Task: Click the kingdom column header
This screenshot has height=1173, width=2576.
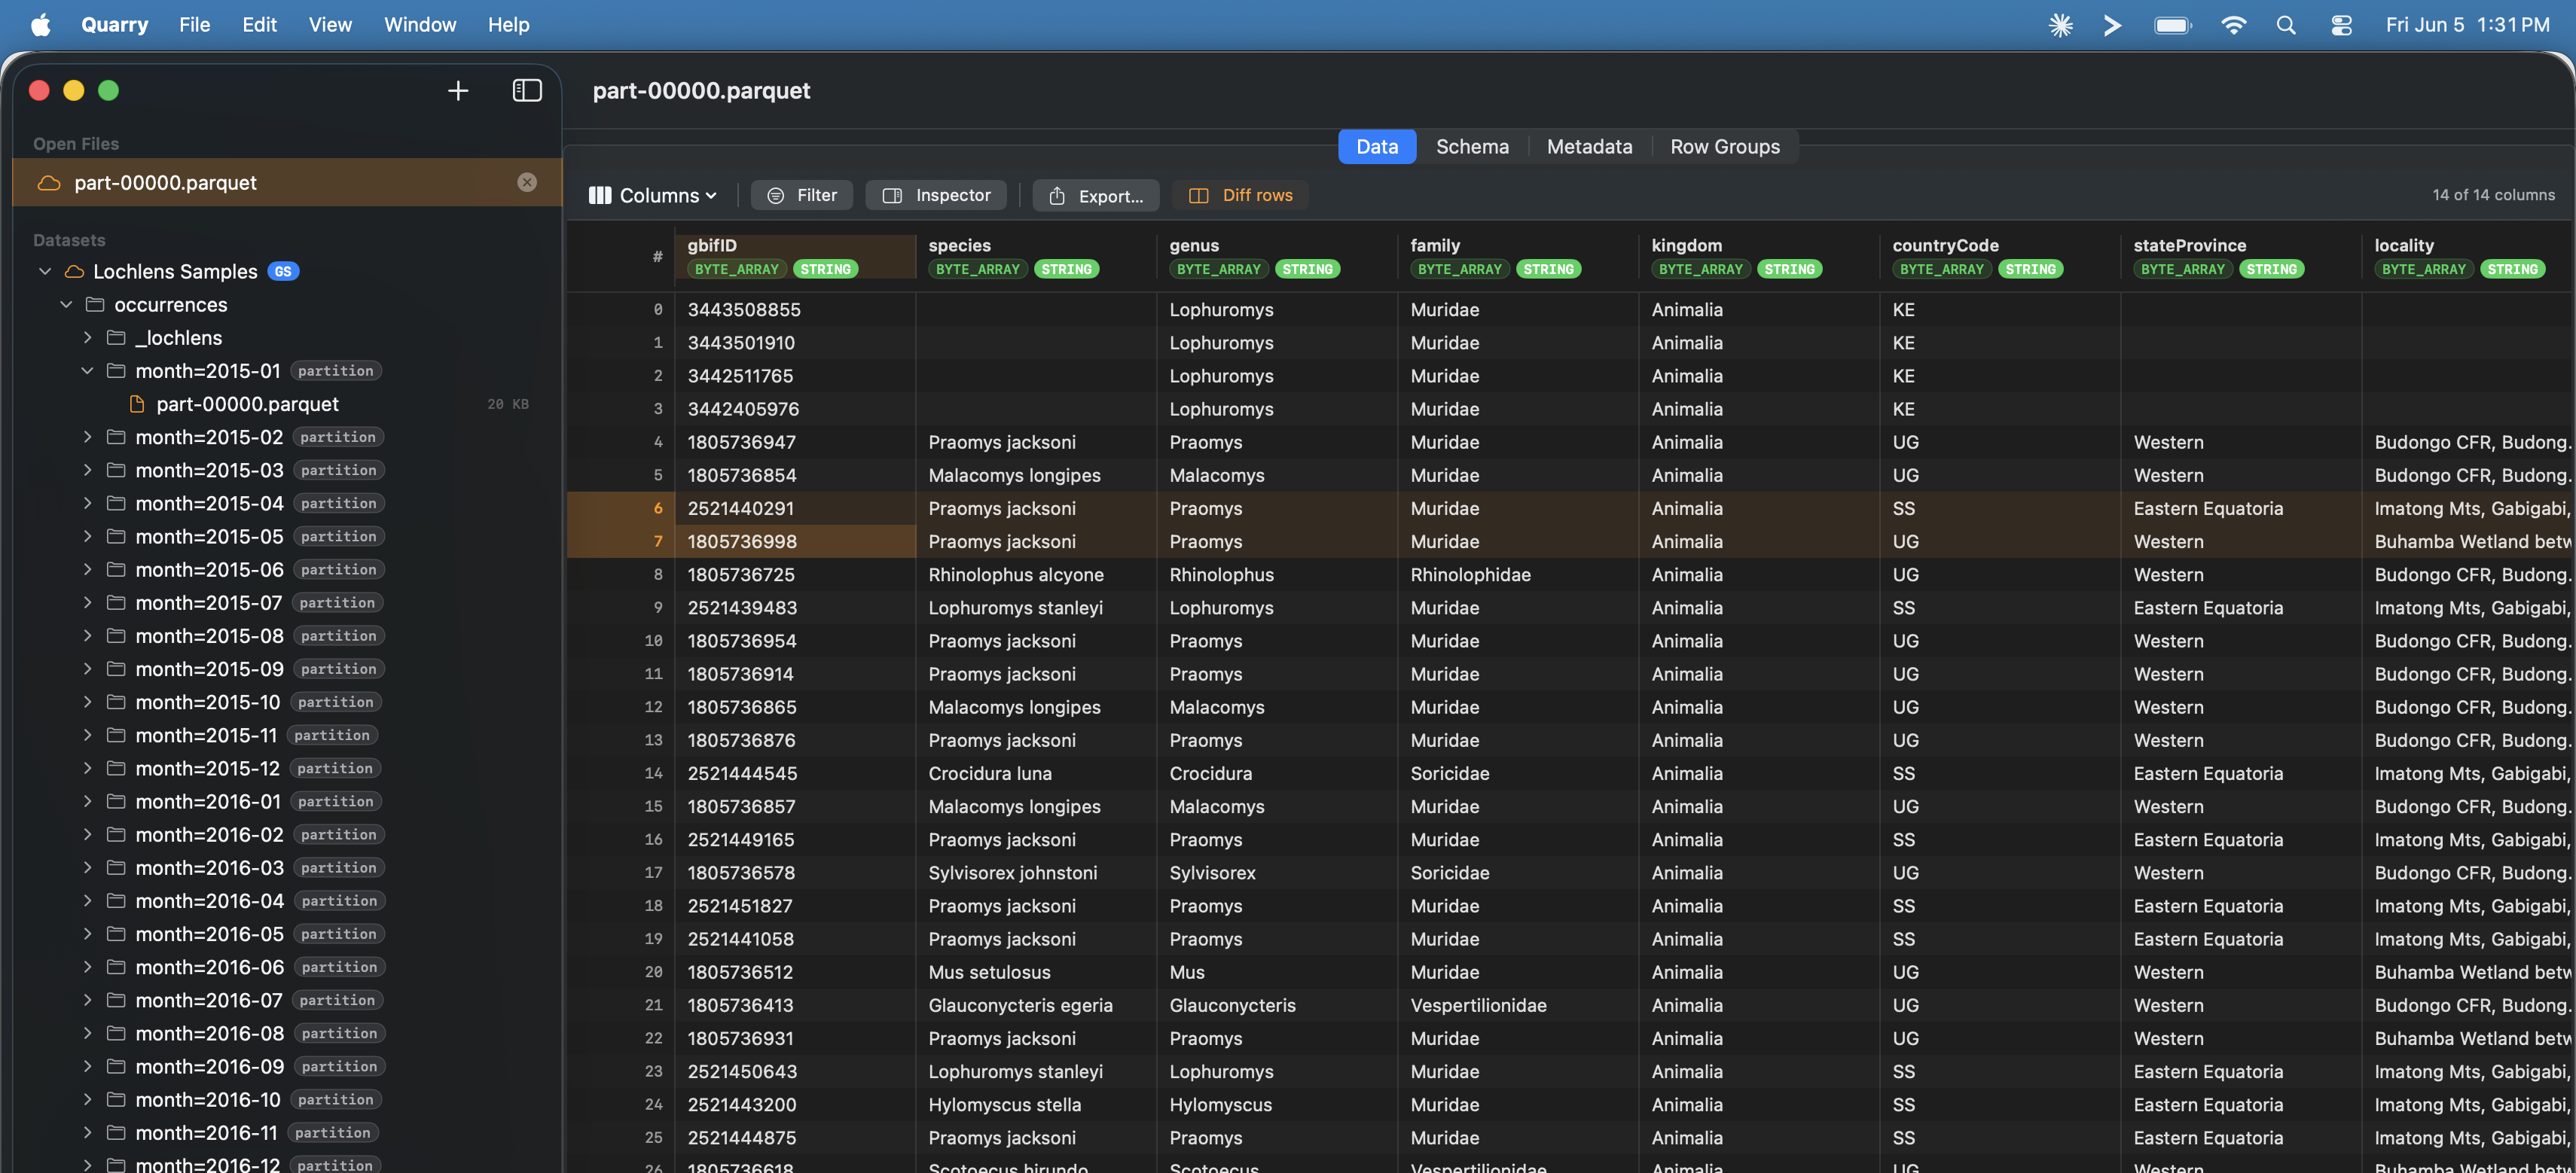Action: coord(1758,257)
